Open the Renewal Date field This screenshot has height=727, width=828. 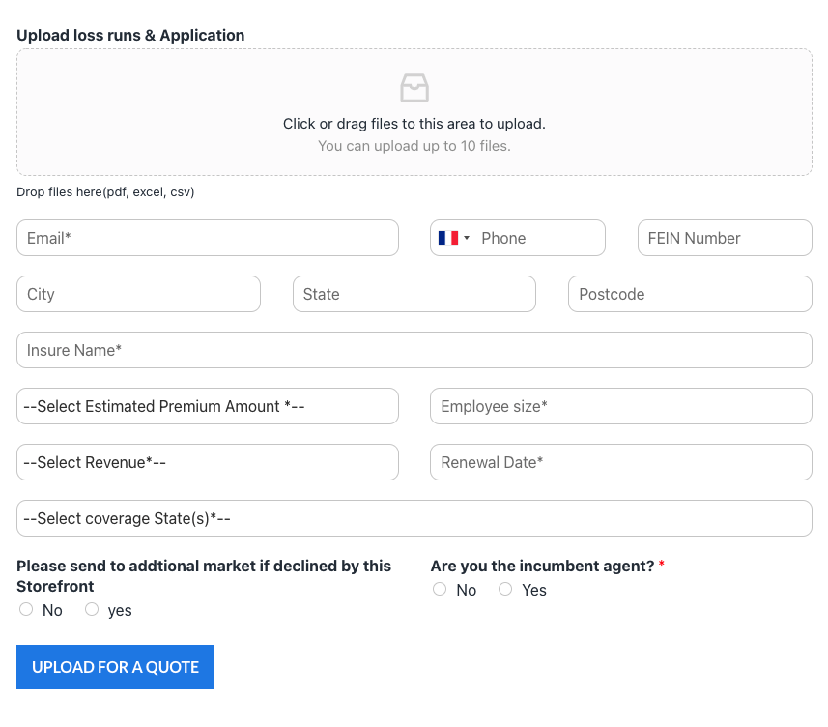(621, 462)
